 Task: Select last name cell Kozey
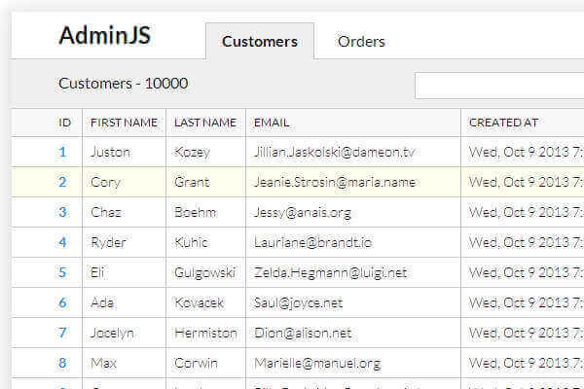pos(192,152)
